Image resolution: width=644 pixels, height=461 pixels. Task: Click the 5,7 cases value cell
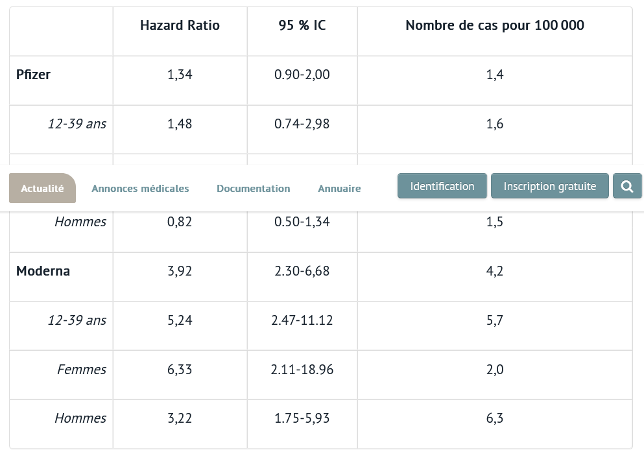494,320
